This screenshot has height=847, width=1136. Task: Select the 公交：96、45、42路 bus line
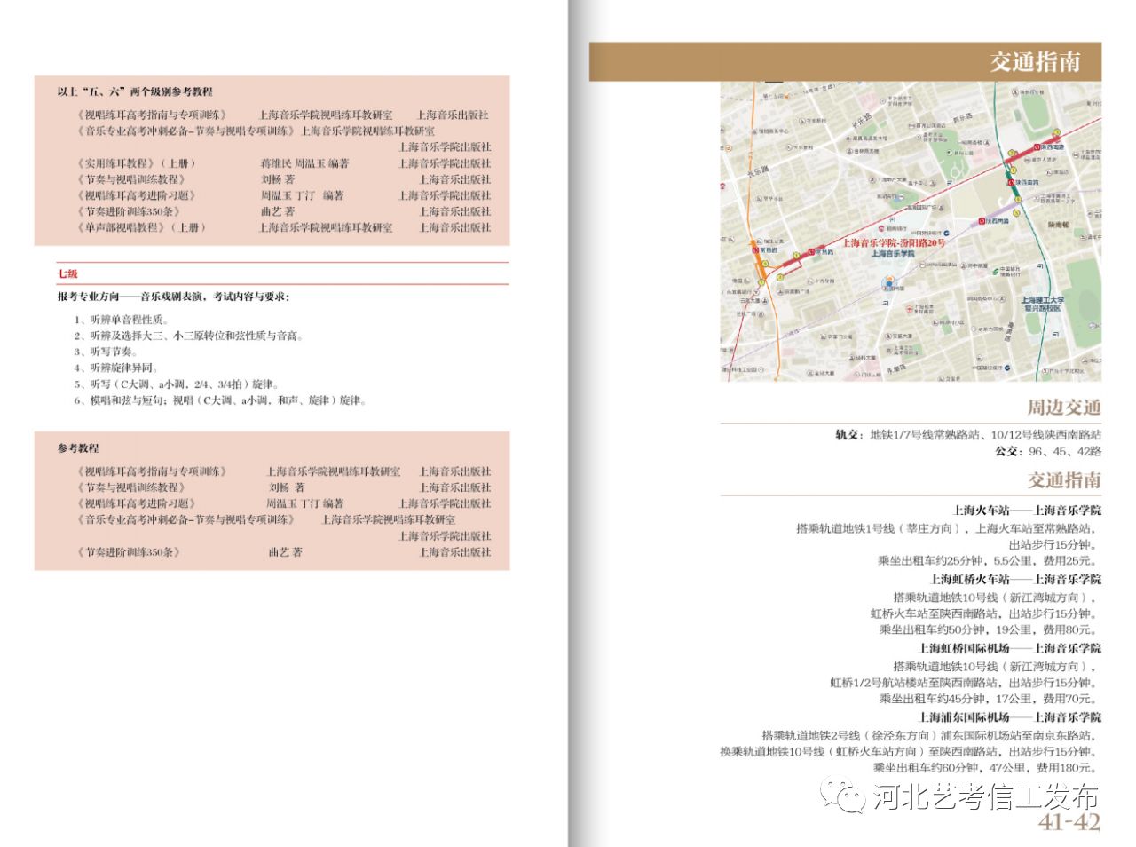(x=1047, y=451)
